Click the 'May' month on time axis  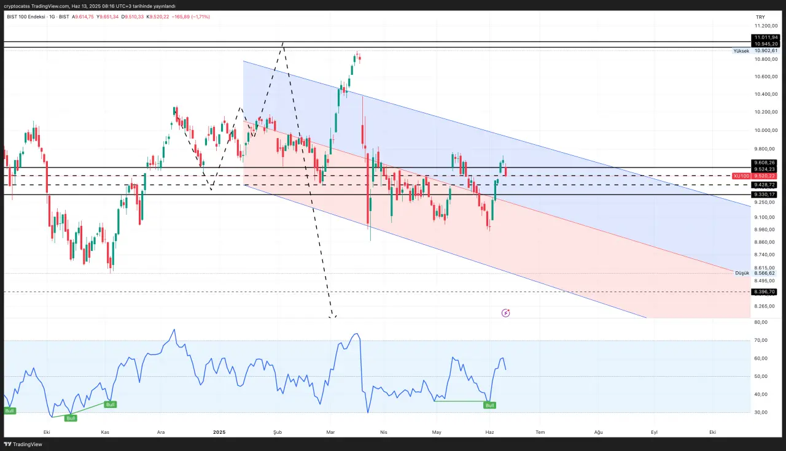(437, 432)
